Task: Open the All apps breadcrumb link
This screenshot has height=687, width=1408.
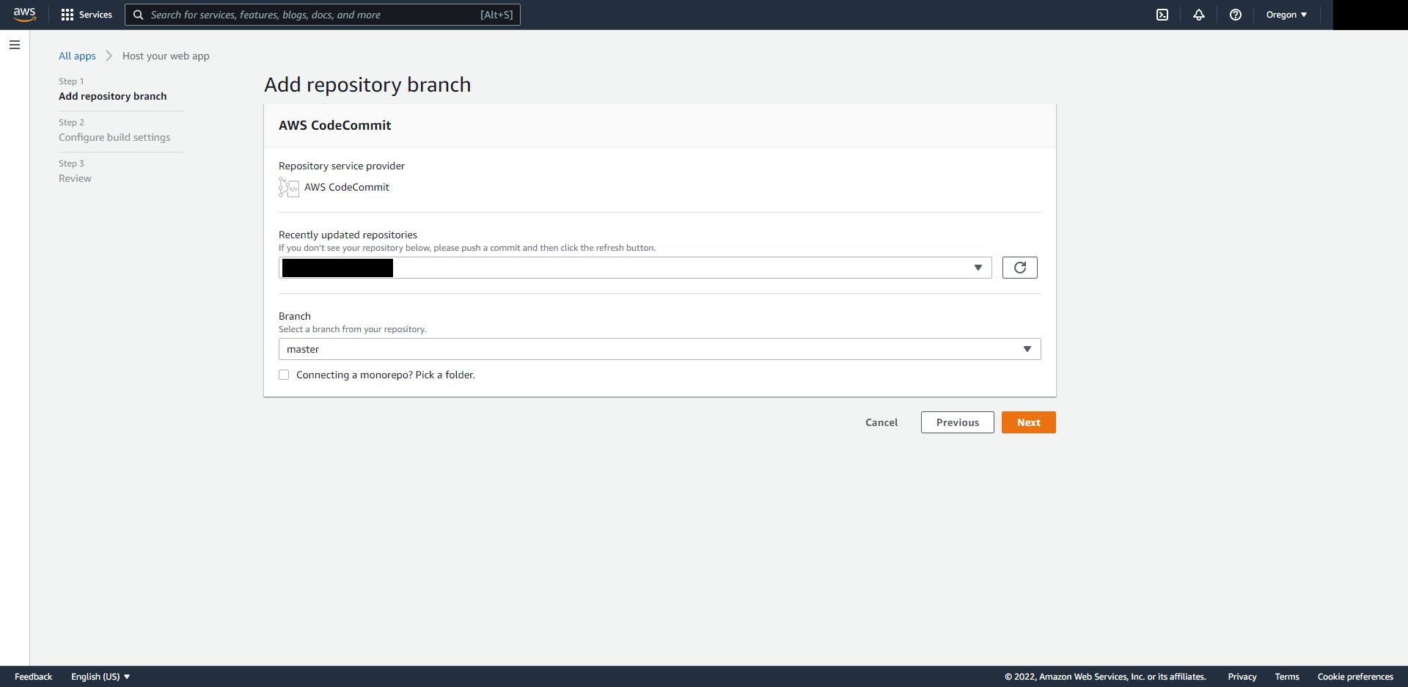Action: pos(77,56)
